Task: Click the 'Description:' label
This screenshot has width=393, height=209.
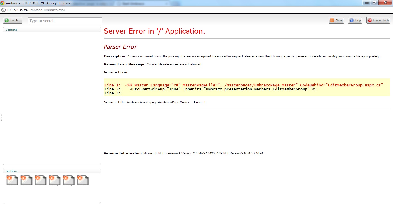Action: (x=115, y=56)
